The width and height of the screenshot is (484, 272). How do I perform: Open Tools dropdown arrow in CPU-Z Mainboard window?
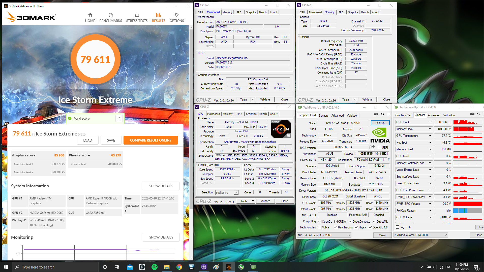(x=253, y=99)
